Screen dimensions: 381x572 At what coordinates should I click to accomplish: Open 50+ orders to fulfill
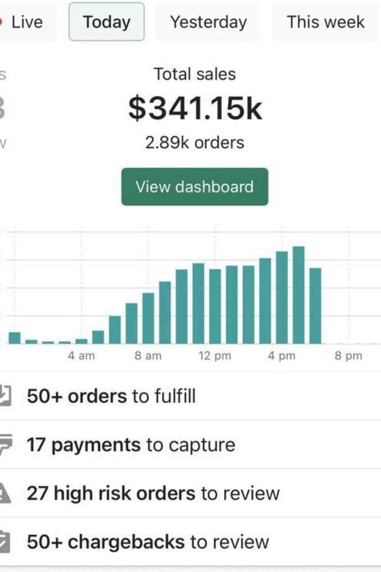pyautogui.click(x=190, y=396)
